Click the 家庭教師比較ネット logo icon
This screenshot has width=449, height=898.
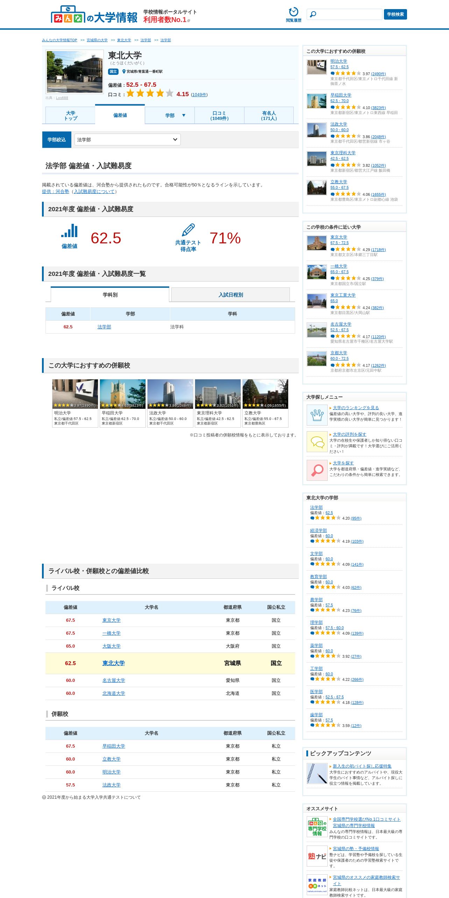click(x=317, y=884)
